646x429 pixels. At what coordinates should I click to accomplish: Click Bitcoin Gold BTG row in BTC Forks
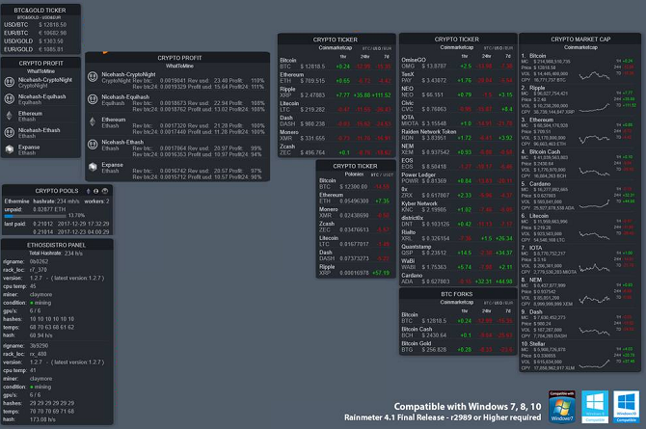click(457, 347)
